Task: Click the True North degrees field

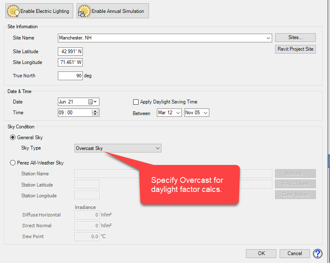Action: pos(70,76)
